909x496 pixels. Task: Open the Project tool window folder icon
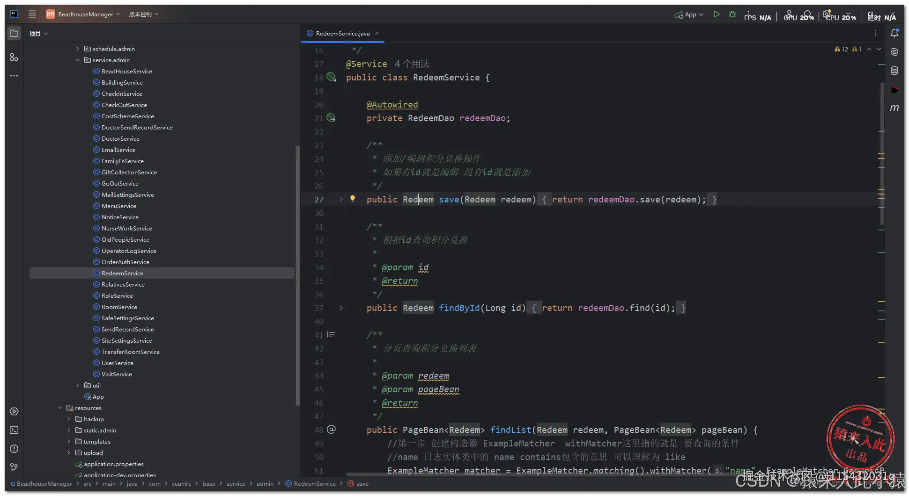pyautogui.click(x=14, y=33)
